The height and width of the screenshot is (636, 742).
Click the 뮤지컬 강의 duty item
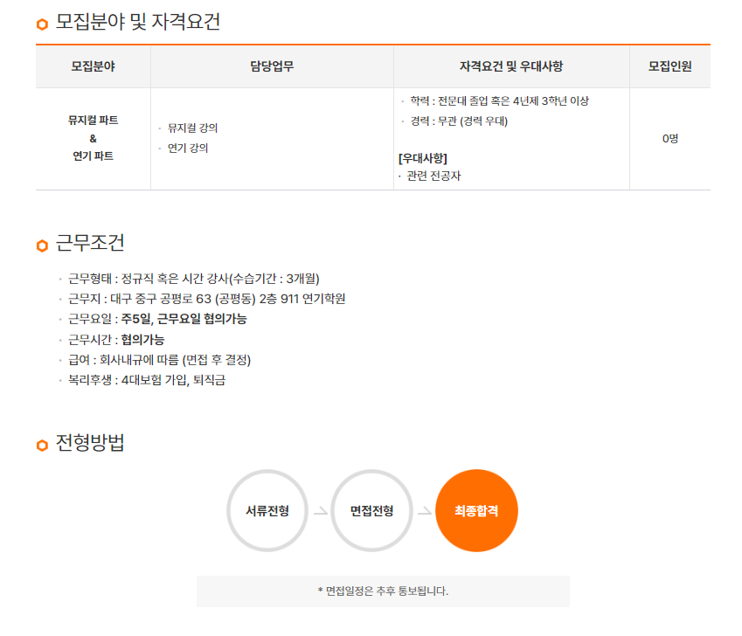tap(192, 128)
